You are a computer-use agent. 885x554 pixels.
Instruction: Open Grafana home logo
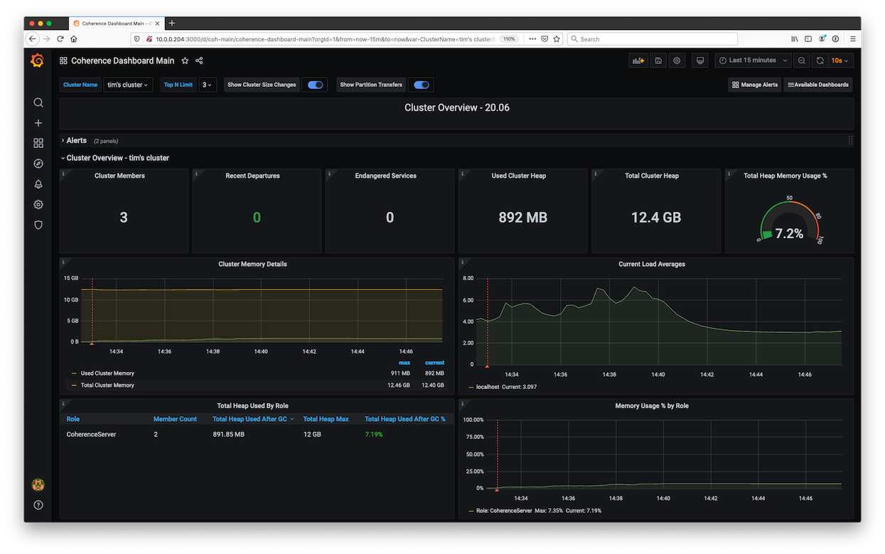tap(38, 60)
